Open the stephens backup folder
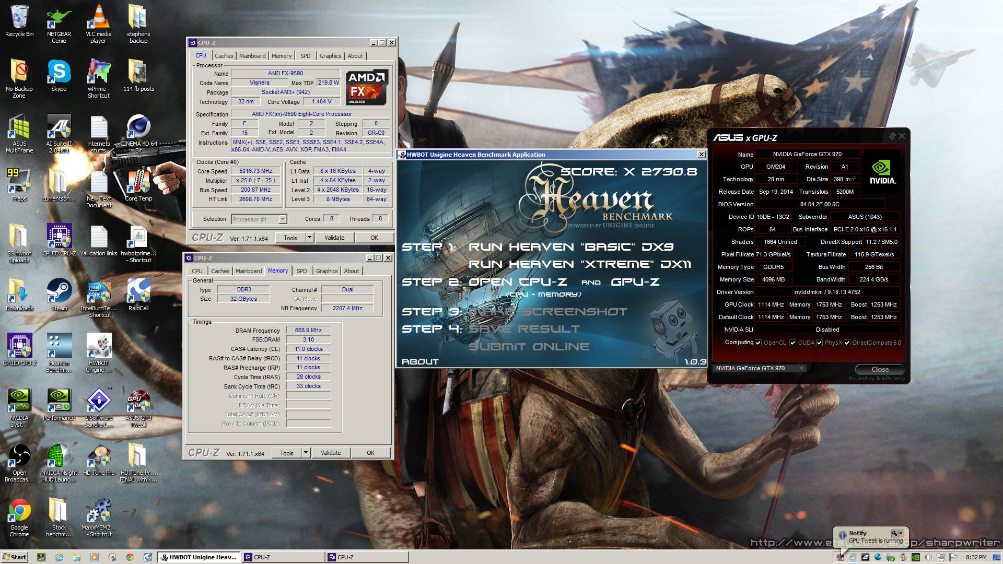The width and height of the screenshot is (1003, 564). [x=138, y=24]
